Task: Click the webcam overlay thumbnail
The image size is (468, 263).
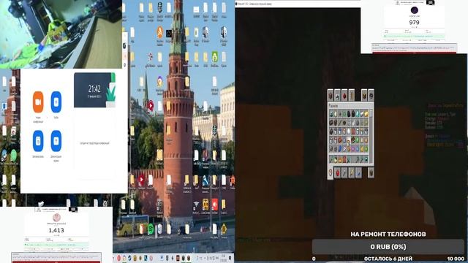Action: (x=61, y=34)
